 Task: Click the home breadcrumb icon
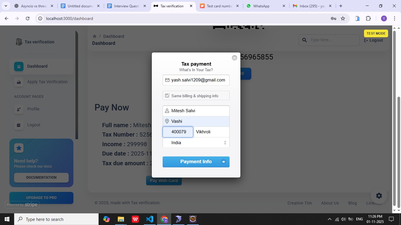click(x=95, y=36)
